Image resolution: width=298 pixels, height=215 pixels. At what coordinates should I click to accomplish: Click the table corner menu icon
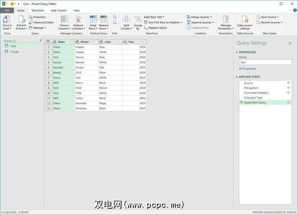(48, 42)
